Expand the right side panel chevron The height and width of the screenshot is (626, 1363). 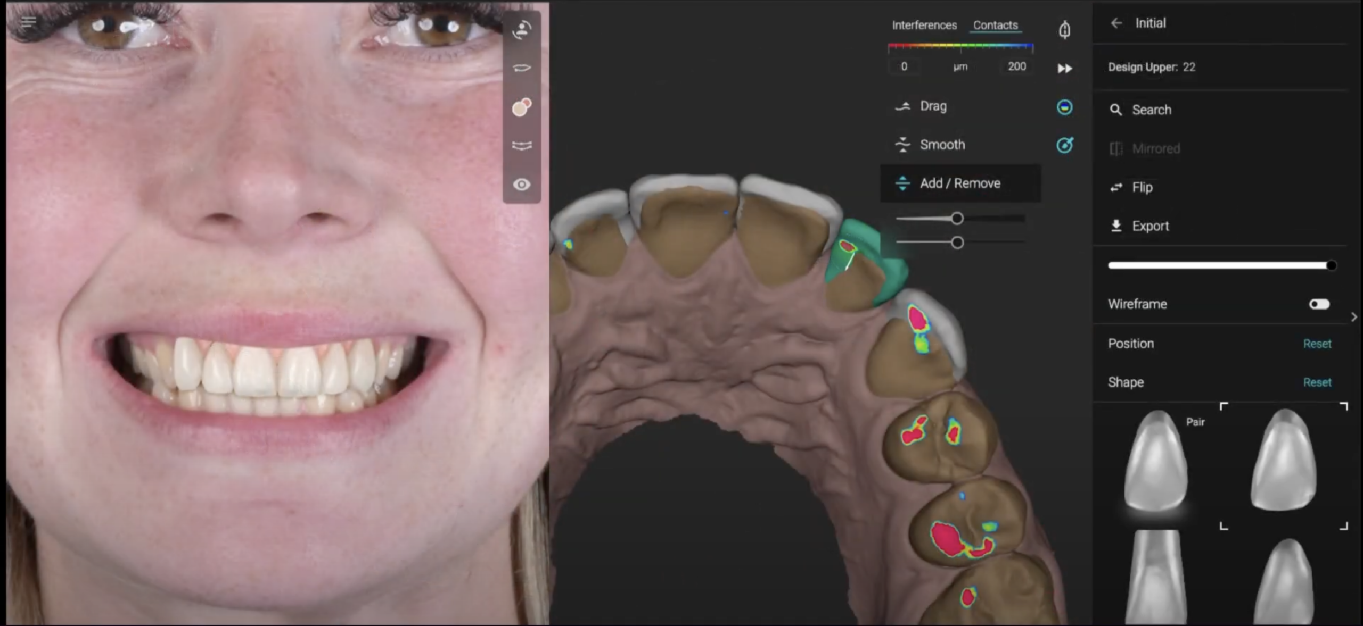coord(1354,317)
